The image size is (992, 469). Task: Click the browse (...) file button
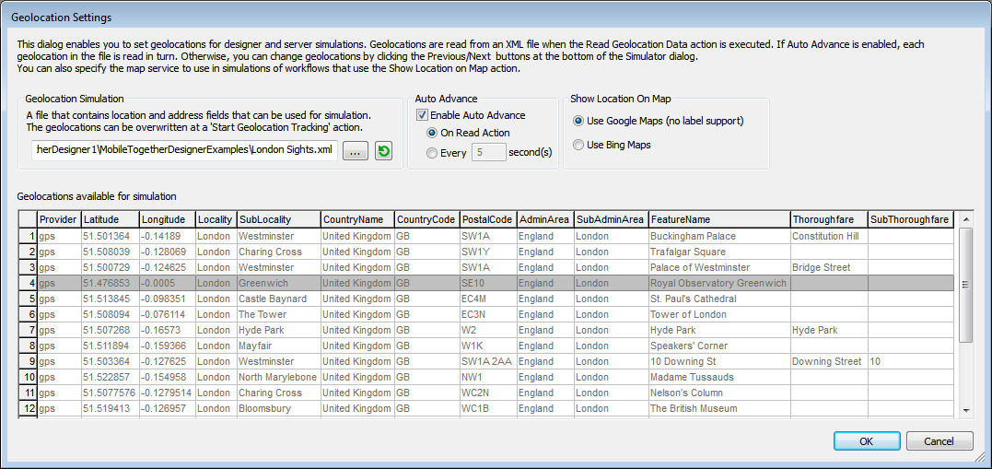coord(356,151)
